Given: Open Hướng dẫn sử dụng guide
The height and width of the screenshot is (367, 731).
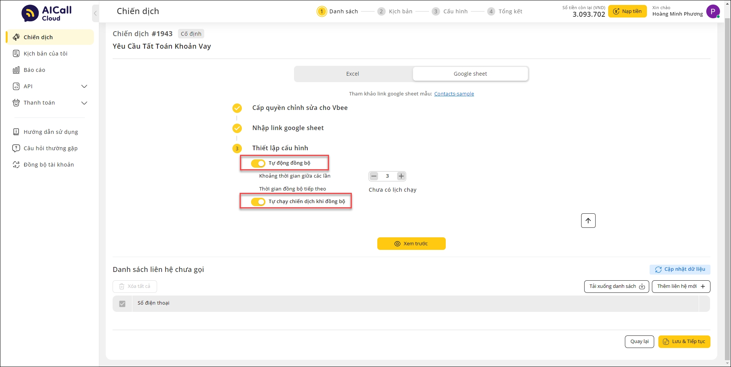Looking at the screenshot, I should pos(51,132).
